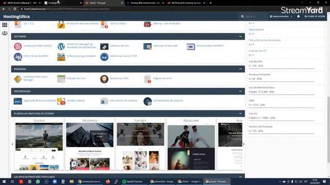Viewport: 330px width, 185px height.
Task: Open the SSL / TLS icon
Action: (x=18, y=24)
